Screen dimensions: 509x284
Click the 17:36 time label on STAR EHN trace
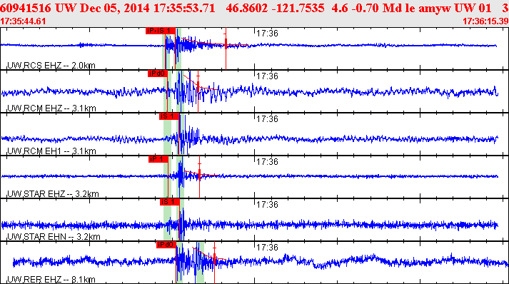[x=267, y=205]
